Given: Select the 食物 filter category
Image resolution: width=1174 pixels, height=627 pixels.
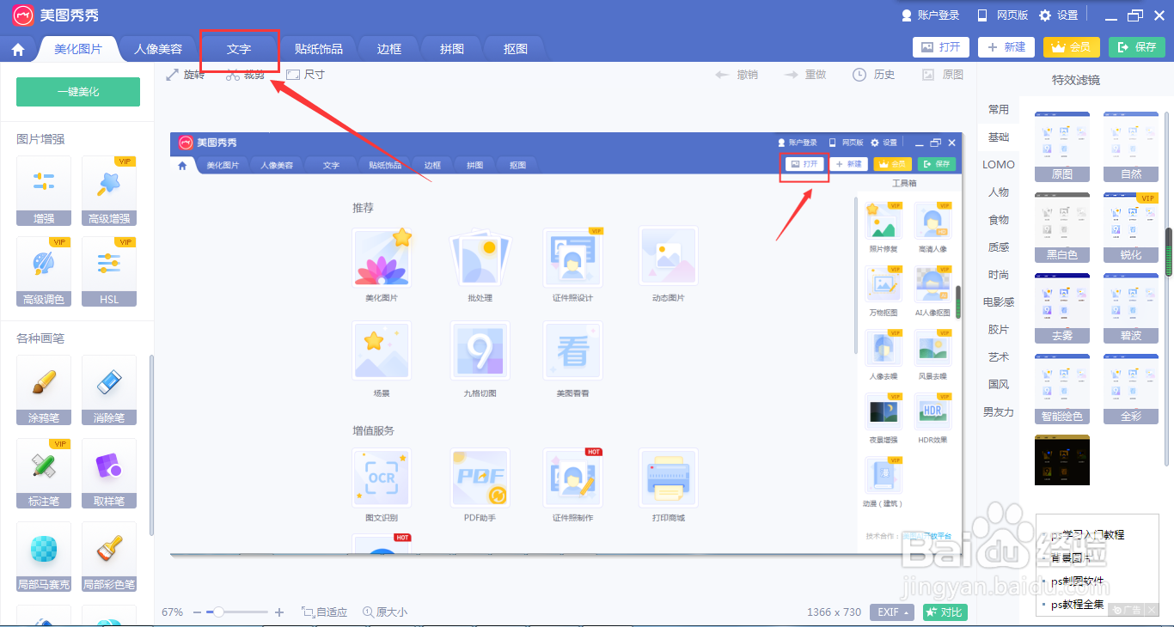Looking at the screenshot, I should pyautogui.click(x=999, y=220).
